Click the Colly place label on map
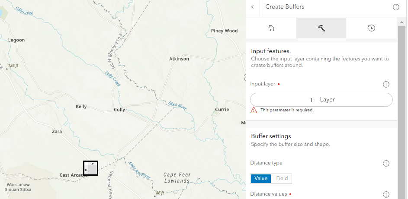Image resolution: width=408 pixels, height=199 pixels. 119,110
